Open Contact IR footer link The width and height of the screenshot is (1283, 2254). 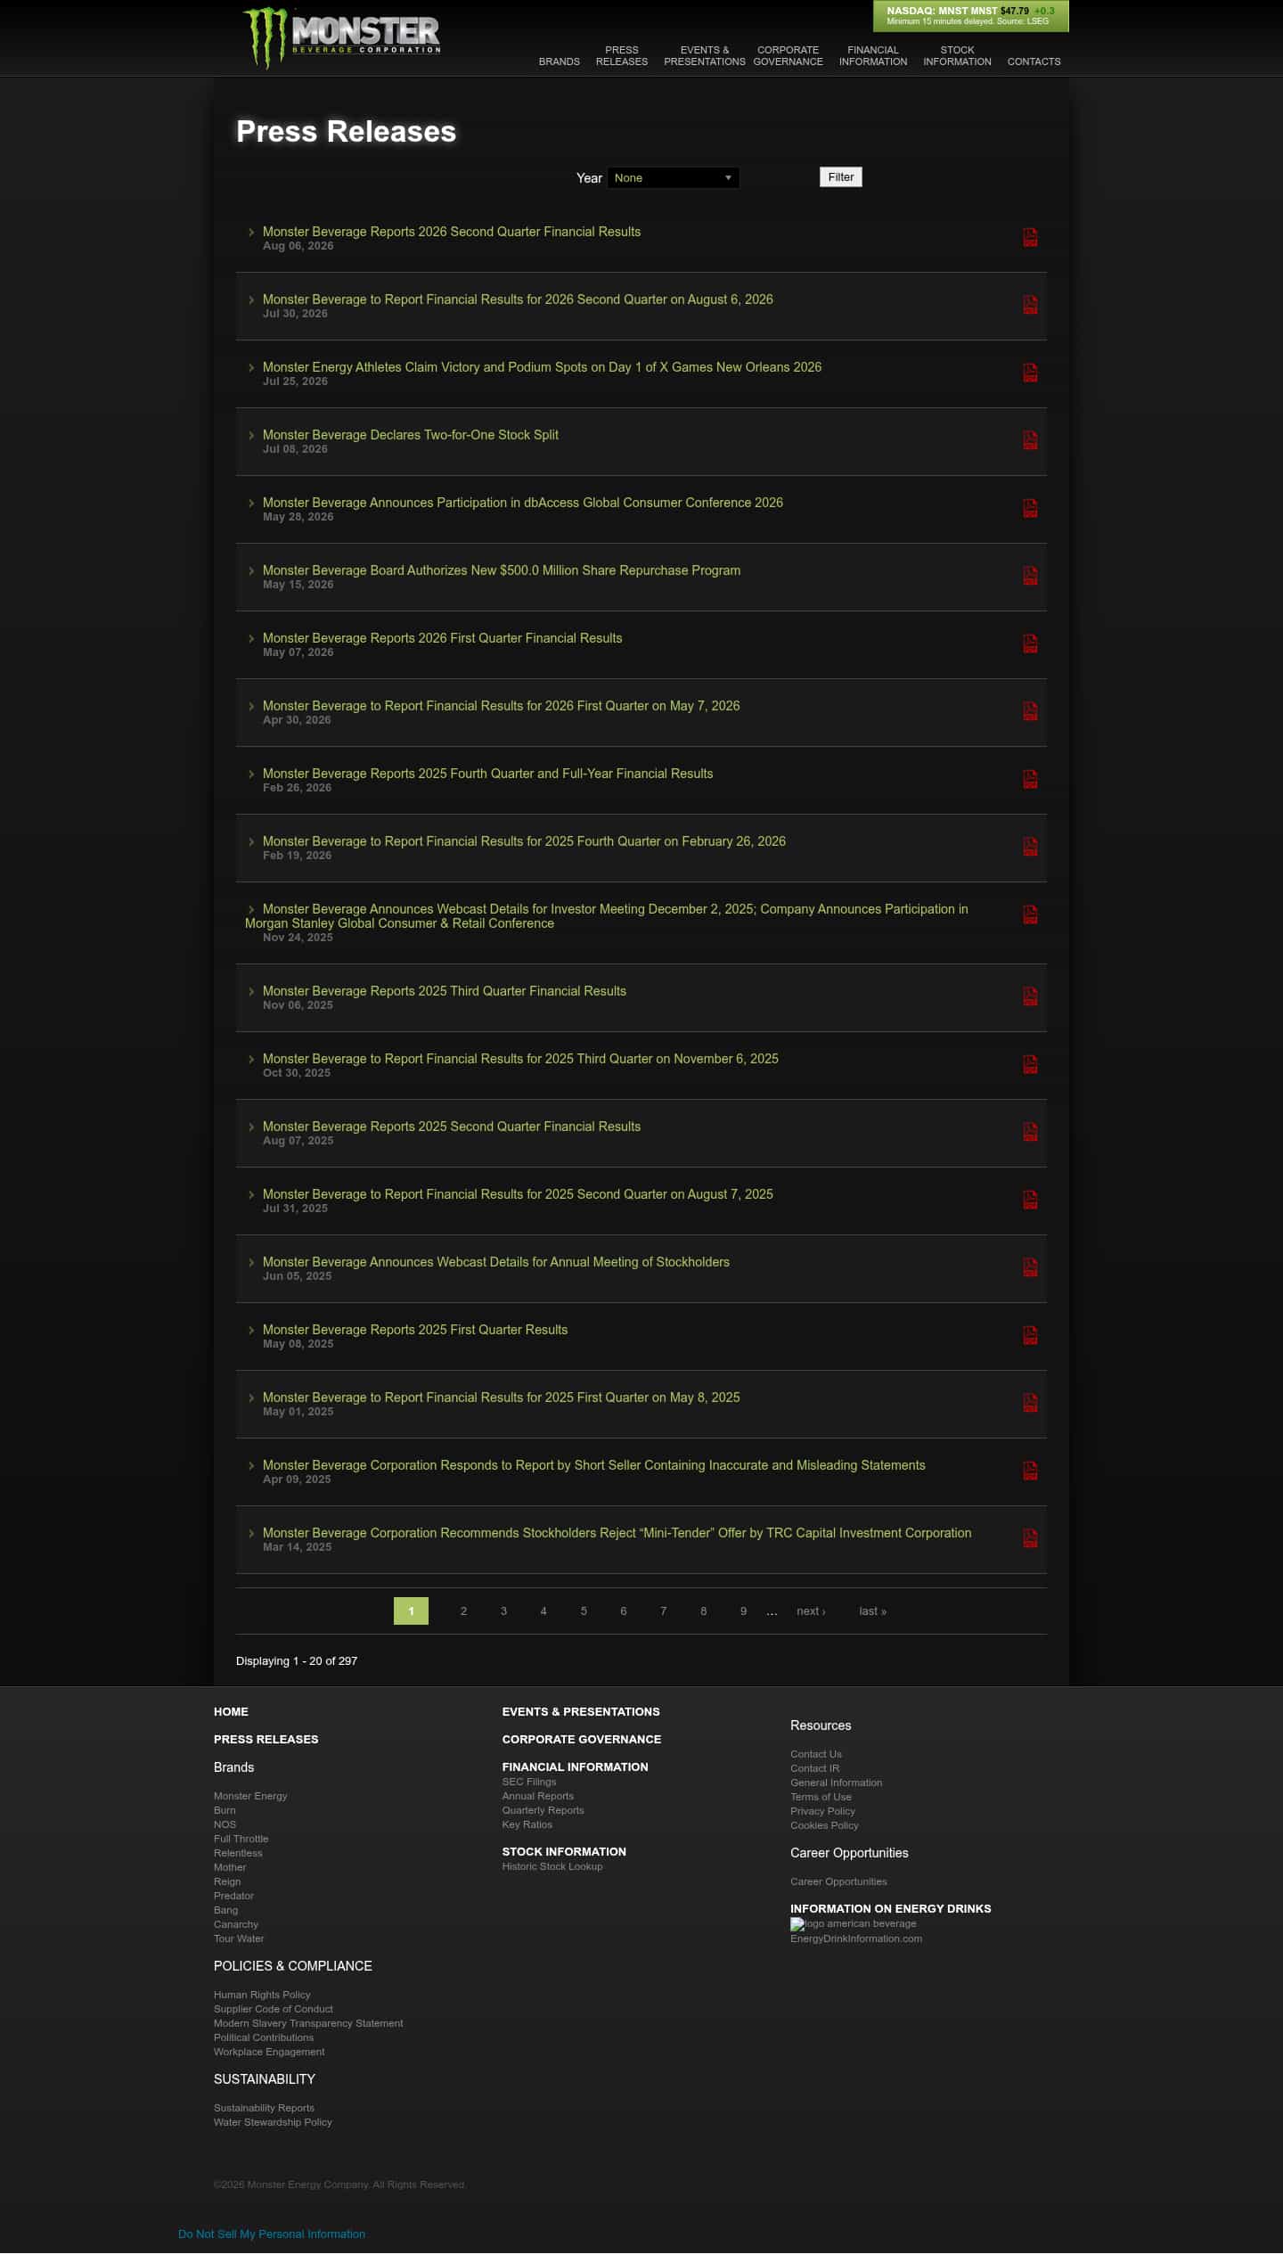point(814,1768)
